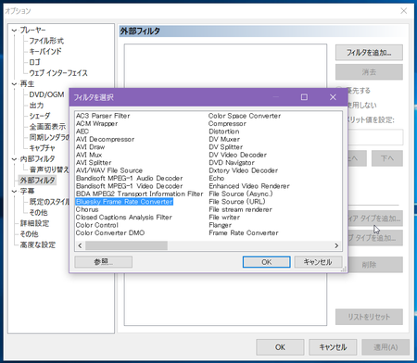Close the オプション window

coord(403,11)
